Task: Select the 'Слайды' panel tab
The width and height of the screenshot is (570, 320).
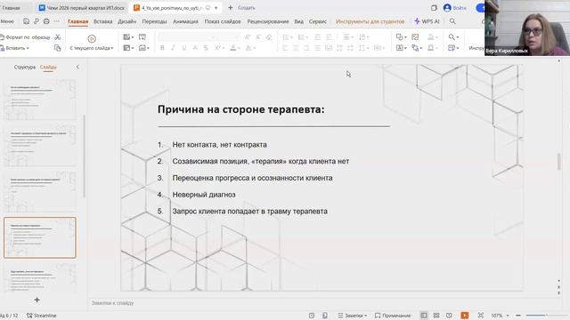Action: (x=48, y=68)
